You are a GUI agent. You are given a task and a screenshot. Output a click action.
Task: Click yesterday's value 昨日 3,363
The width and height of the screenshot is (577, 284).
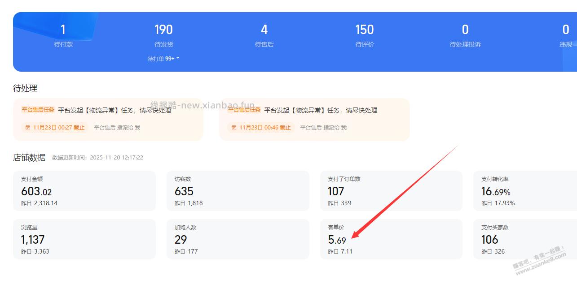[x=35, y=251]
